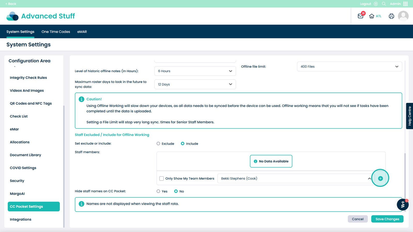413x232 pixels.
Task: Click the settings panel vertical scrollbar
Action: [405, 180]
